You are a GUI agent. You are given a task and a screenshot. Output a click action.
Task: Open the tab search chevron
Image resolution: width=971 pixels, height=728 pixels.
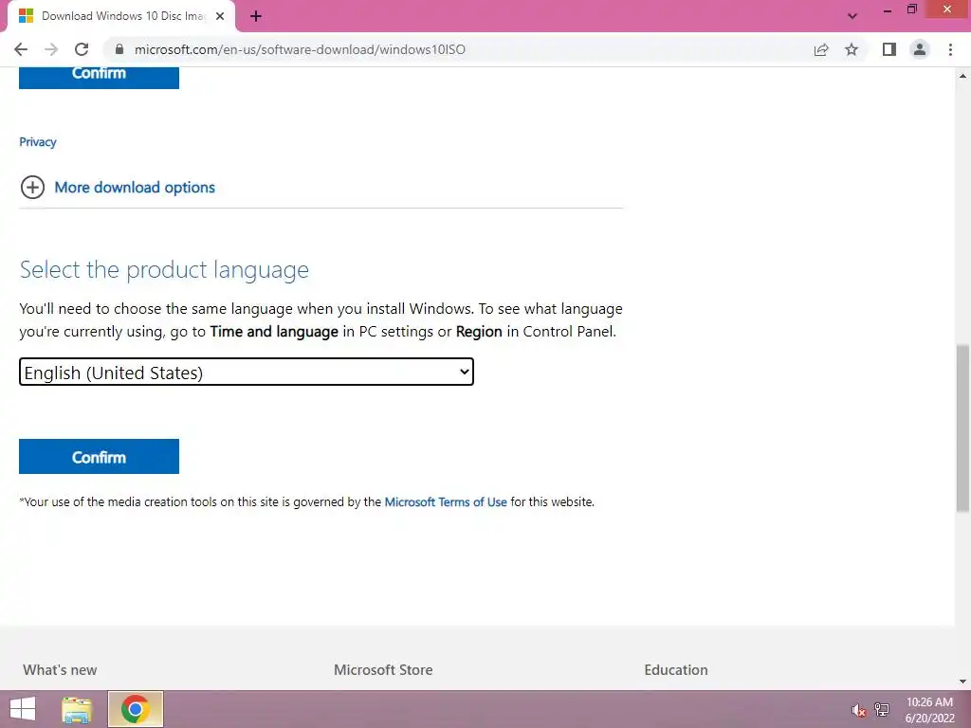[852, 16]
